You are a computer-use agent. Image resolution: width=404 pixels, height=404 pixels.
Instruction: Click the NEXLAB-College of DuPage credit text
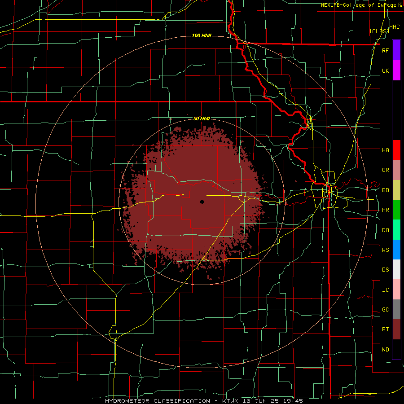(x=361, y=5)
